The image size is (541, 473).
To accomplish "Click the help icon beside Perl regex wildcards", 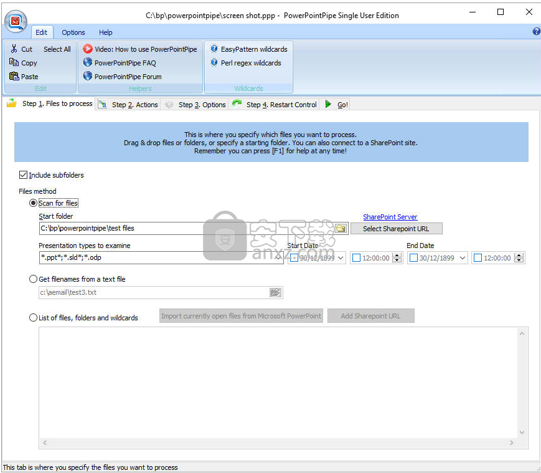I will coord(214,62).
